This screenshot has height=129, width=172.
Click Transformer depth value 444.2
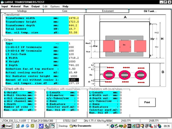(74, 26)
